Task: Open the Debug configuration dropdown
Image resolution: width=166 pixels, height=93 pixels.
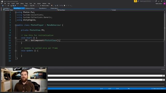Action: click(26, 6)
